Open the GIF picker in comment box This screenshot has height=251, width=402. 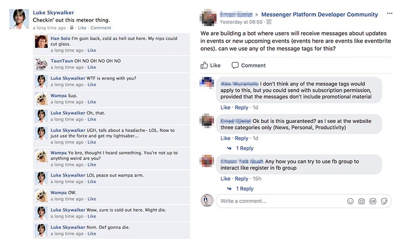coord(372,201)
